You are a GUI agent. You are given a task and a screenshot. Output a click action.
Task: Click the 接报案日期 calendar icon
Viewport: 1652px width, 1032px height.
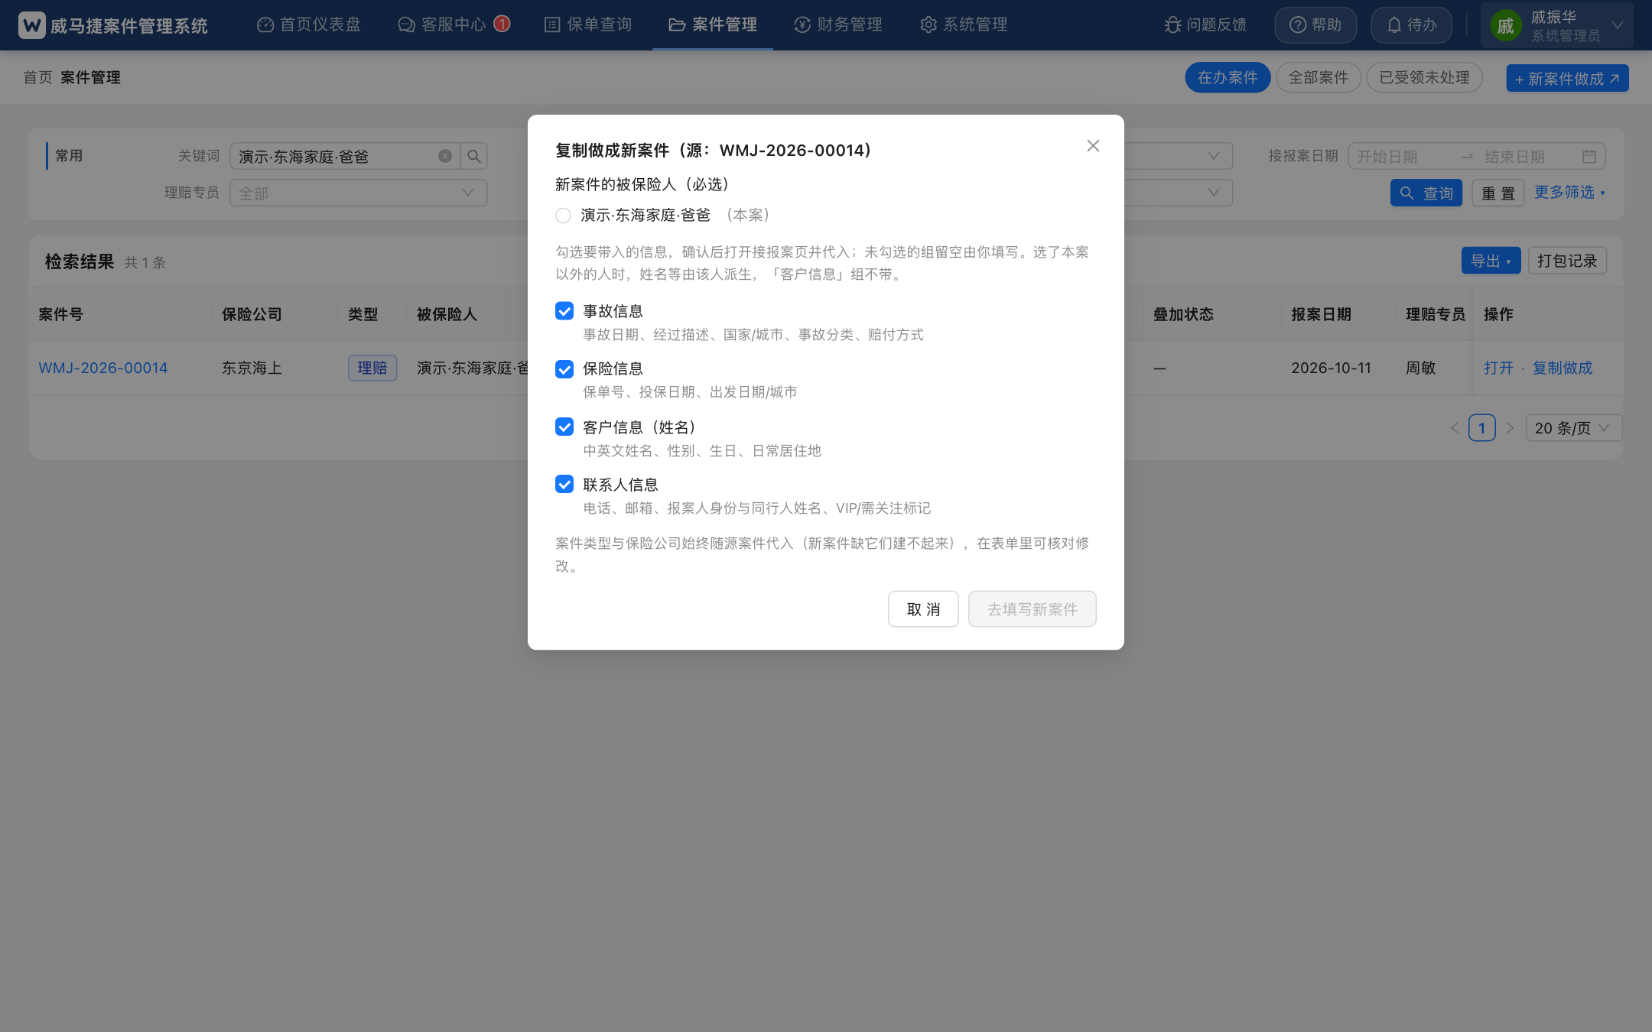pos(1589,156)
